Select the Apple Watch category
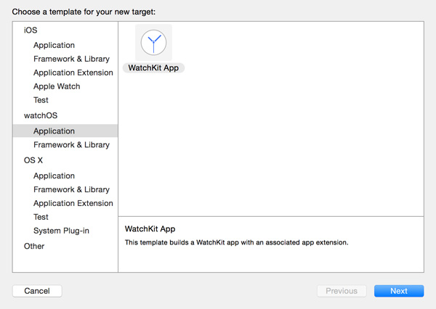The image size is (436, 309). [57, 86]
